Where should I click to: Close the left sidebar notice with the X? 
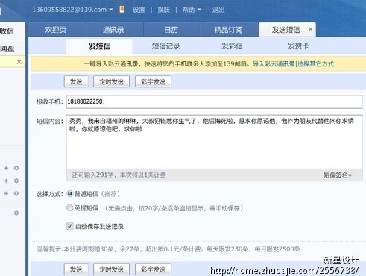point(19,62)
